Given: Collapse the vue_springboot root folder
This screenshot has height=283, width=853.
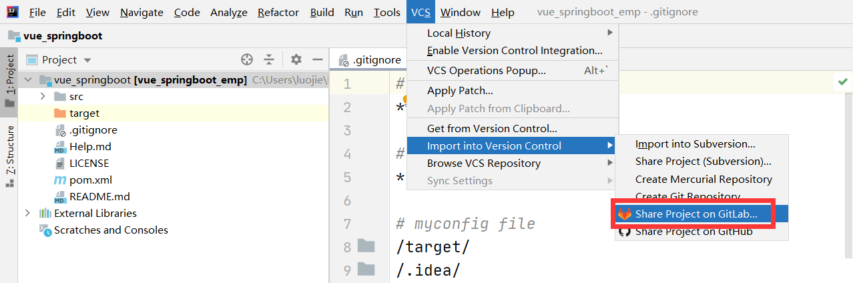Looking at the screenshot, I should point(27,80).
